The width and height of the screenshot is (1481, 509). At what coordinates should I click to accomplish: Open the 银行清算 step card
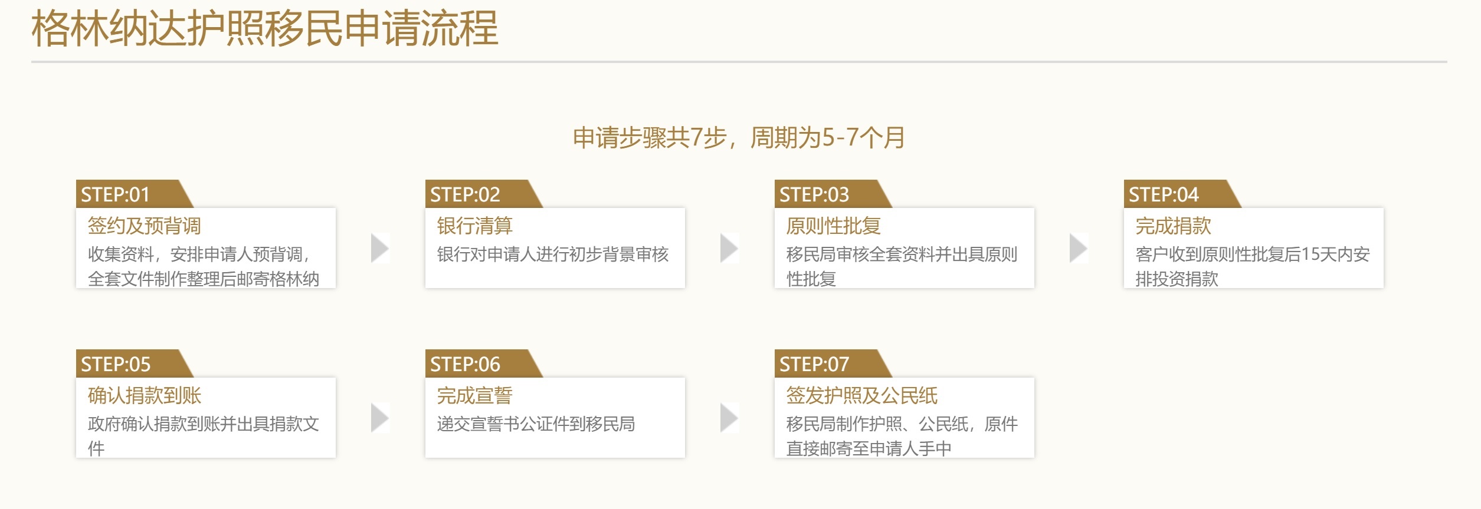[555, 248]
